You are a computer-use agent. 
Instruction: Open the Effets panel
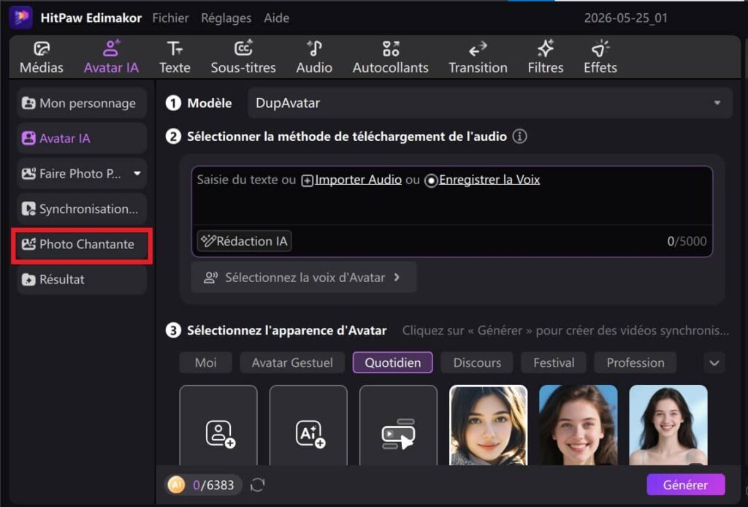600,57
